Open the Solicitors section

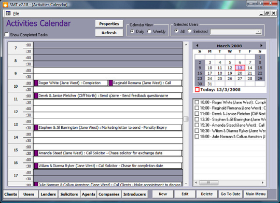69,194
